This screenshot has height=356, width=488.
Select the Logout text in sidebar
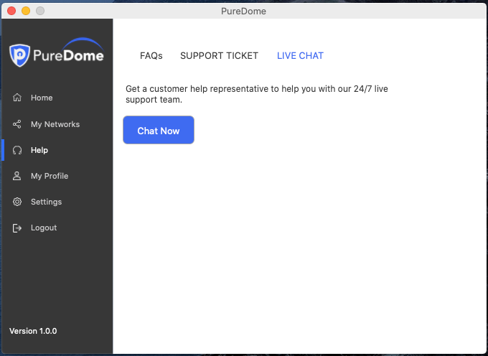[44, 228]
